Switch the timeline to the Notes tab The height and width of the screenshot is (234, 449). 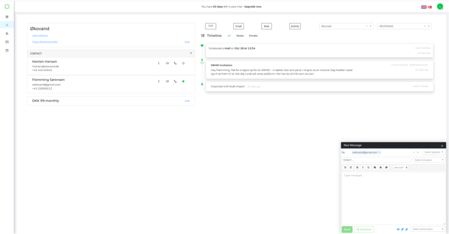240,35
